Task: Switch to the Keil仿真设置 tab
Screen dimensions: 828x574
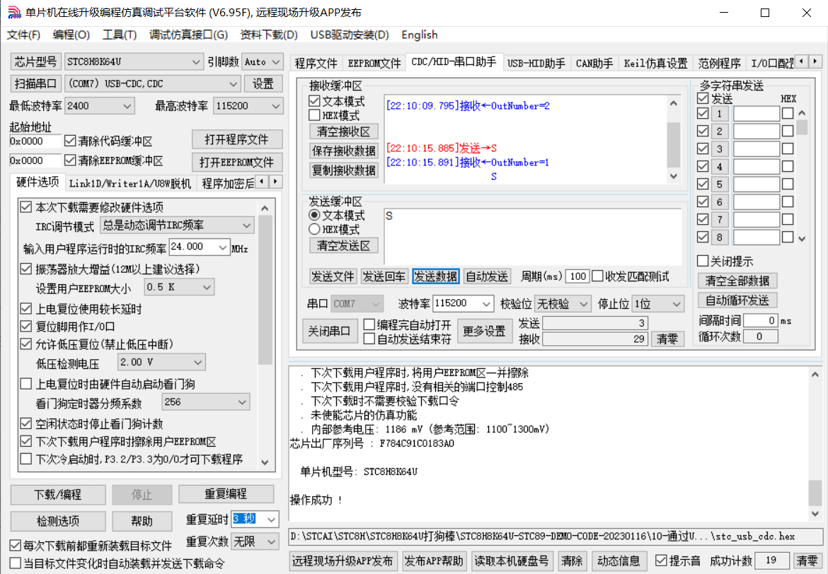Action: (655, 64)
